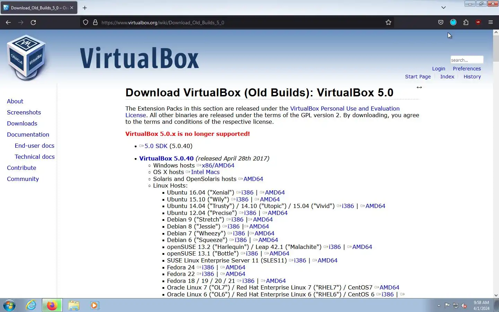Download Debian 9 Stretch AMD64 package
Image resolution: width=499 pixels, height=312 pixels.
[x=263, y=219]
